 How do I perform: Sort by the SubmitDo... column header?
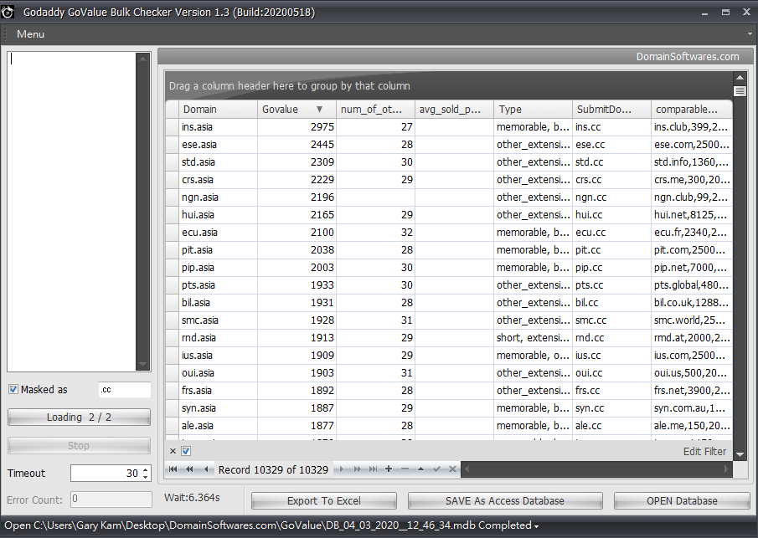[x=612, y=109]
